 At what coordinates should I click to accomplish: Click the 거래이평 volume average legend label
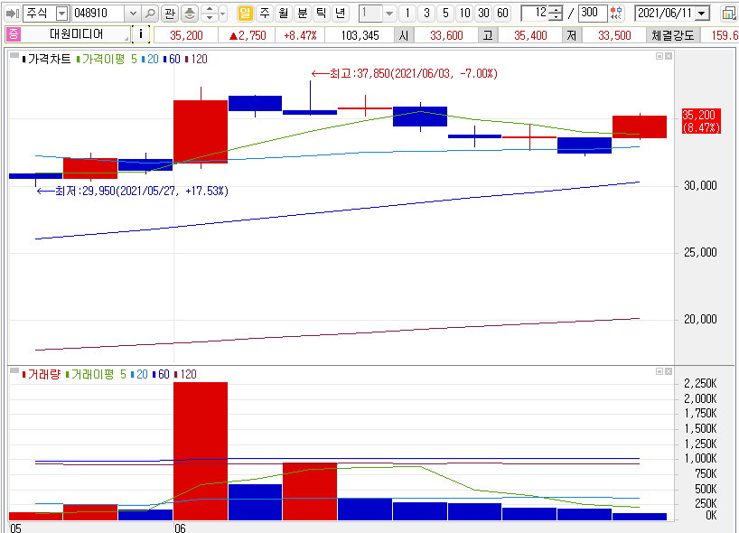(92, 374)
